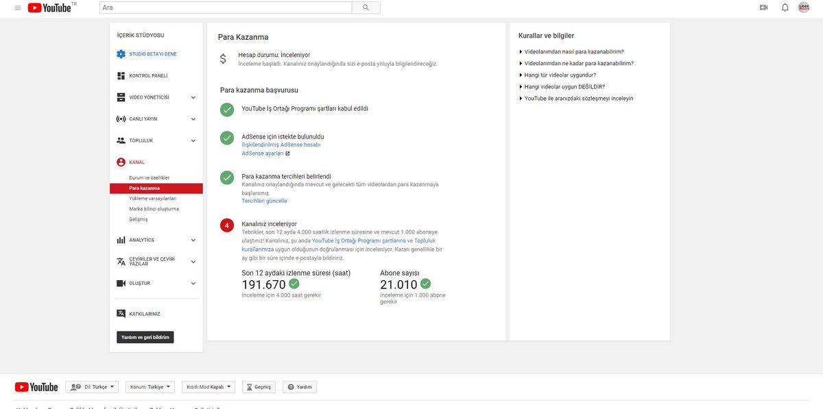
Task: Click the Kontrol Paneli dashboard icon
Action: (121, 75)
